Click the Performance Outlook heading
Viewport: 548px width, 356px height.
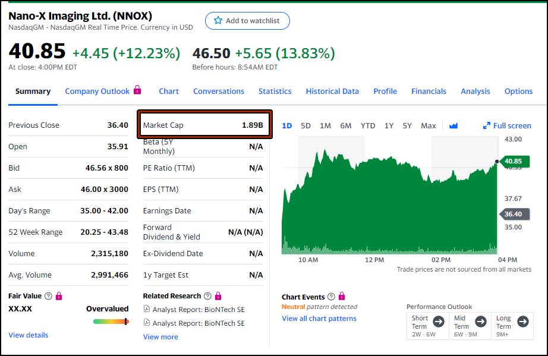point(439,307)
